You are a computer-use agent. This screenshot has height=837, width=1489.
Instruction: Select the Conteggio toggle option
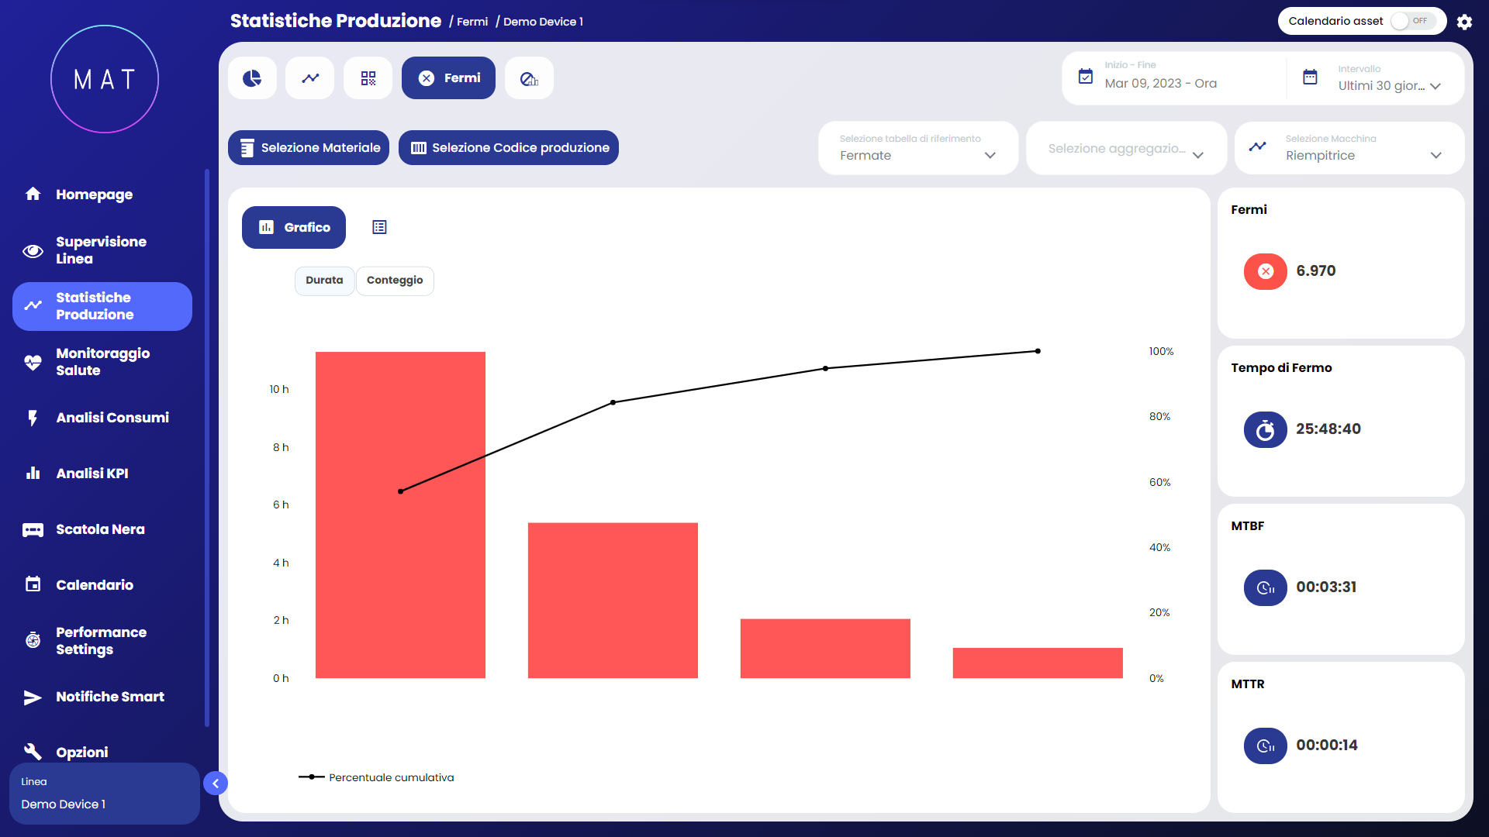coord(395,281)
